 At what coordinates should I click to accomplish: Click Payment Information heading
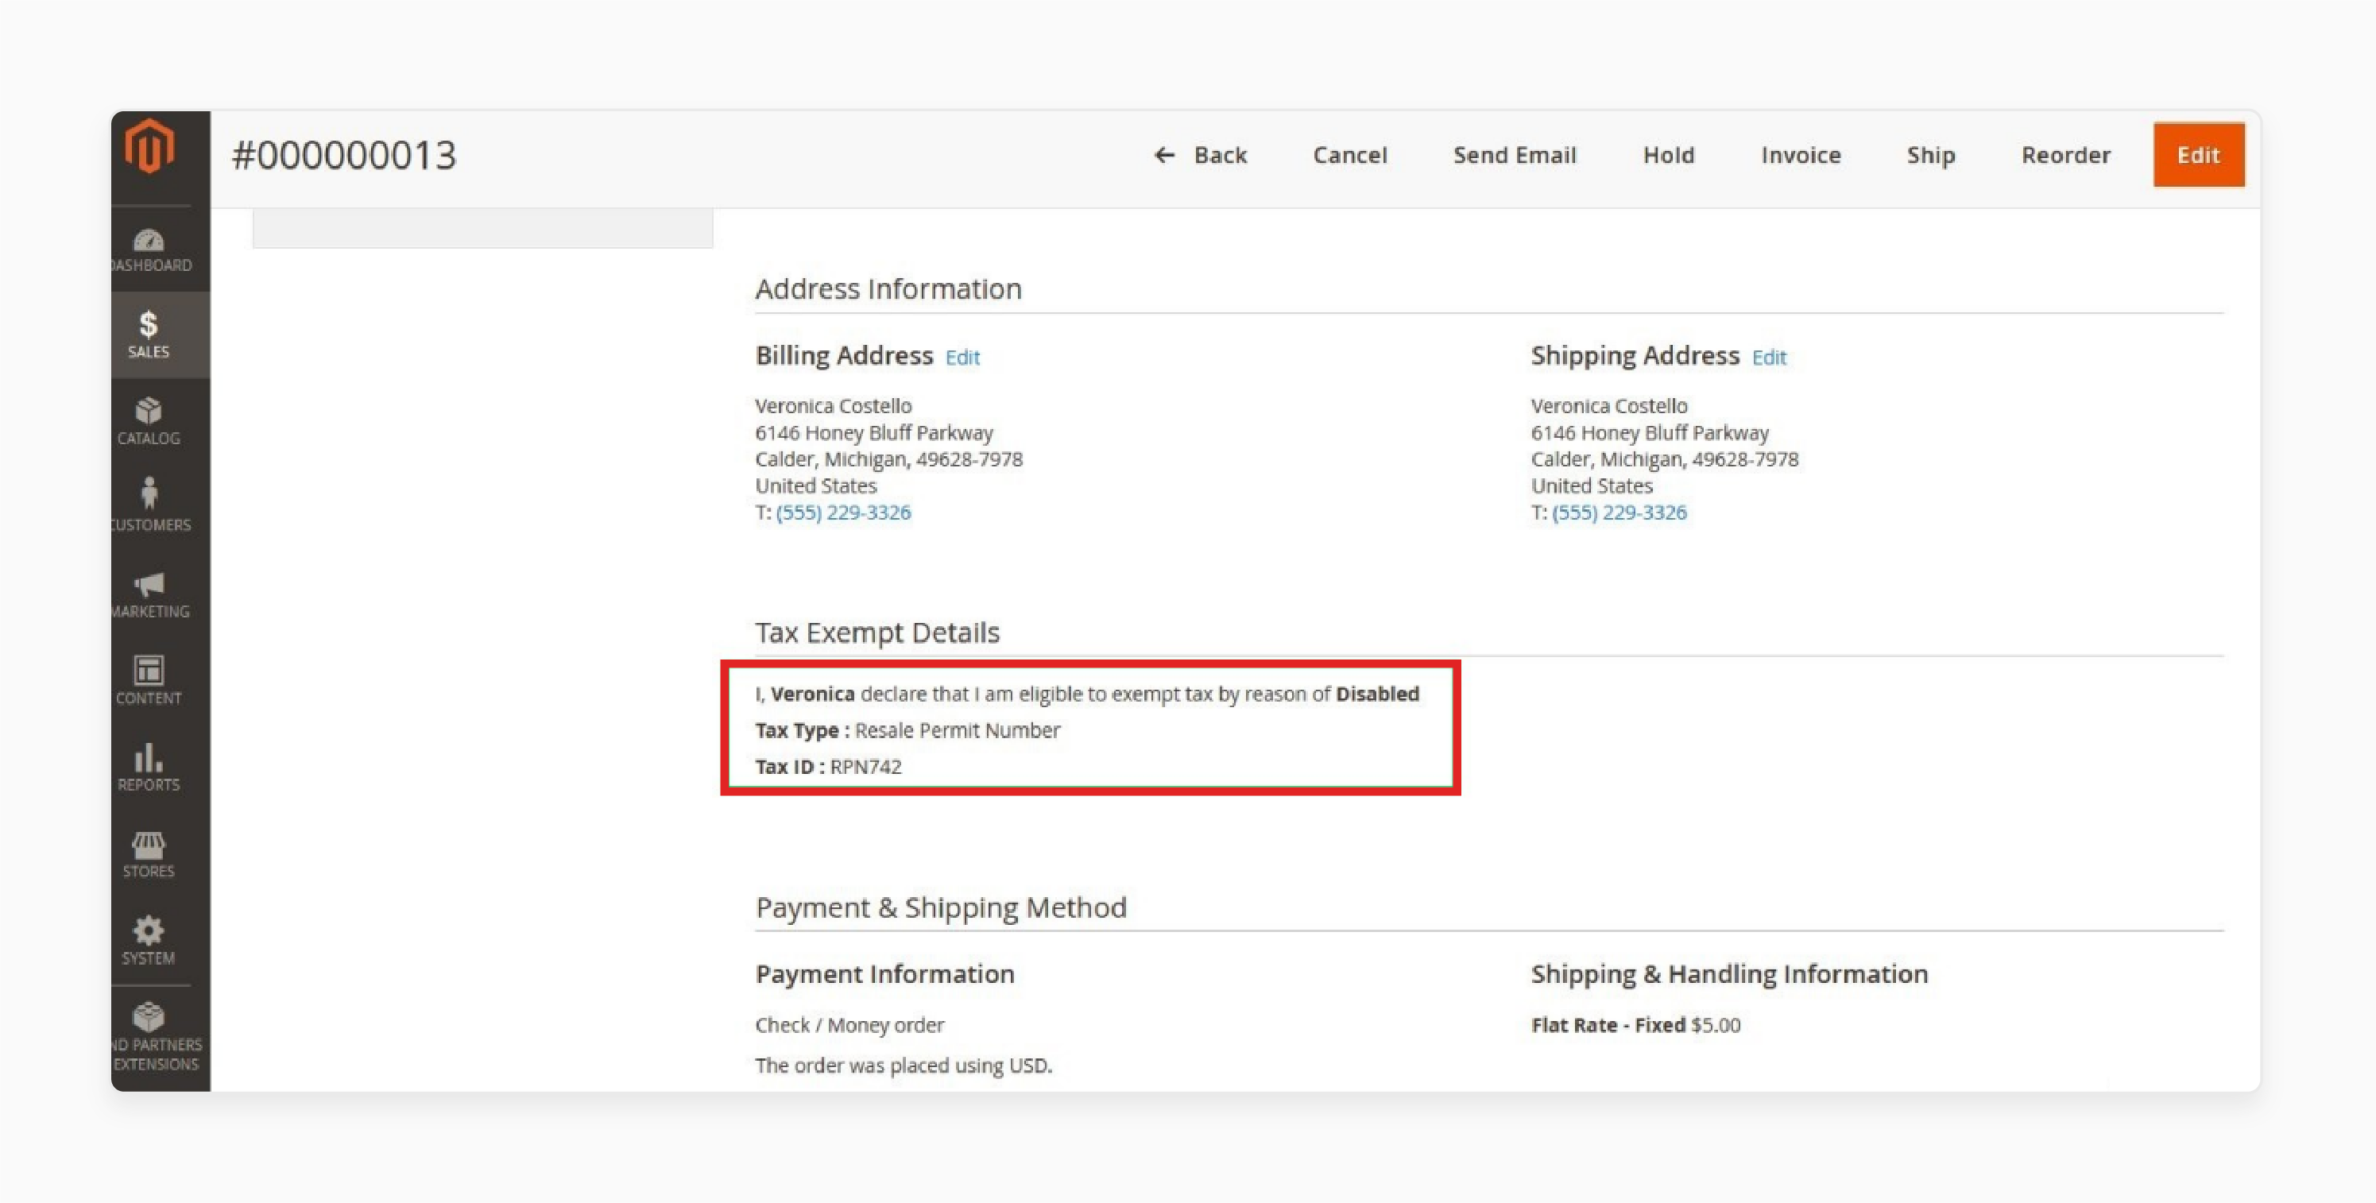884,973
